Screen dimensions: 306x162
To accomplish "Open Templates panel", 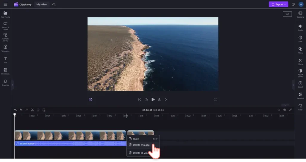I will [5, 49].
